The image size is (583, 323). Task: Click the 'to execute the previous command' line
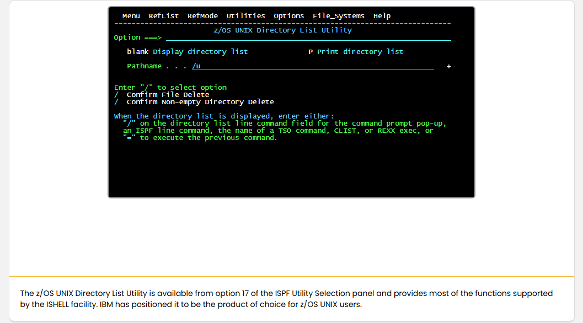(200, 138)
